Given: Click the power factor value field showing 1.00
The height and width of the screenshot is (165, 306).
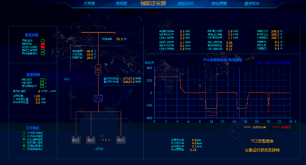Looking at the screenshot, I should tap(37, 96).
